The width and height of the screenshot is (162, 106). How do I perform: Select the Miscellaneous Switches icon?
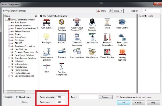[47, 52]
